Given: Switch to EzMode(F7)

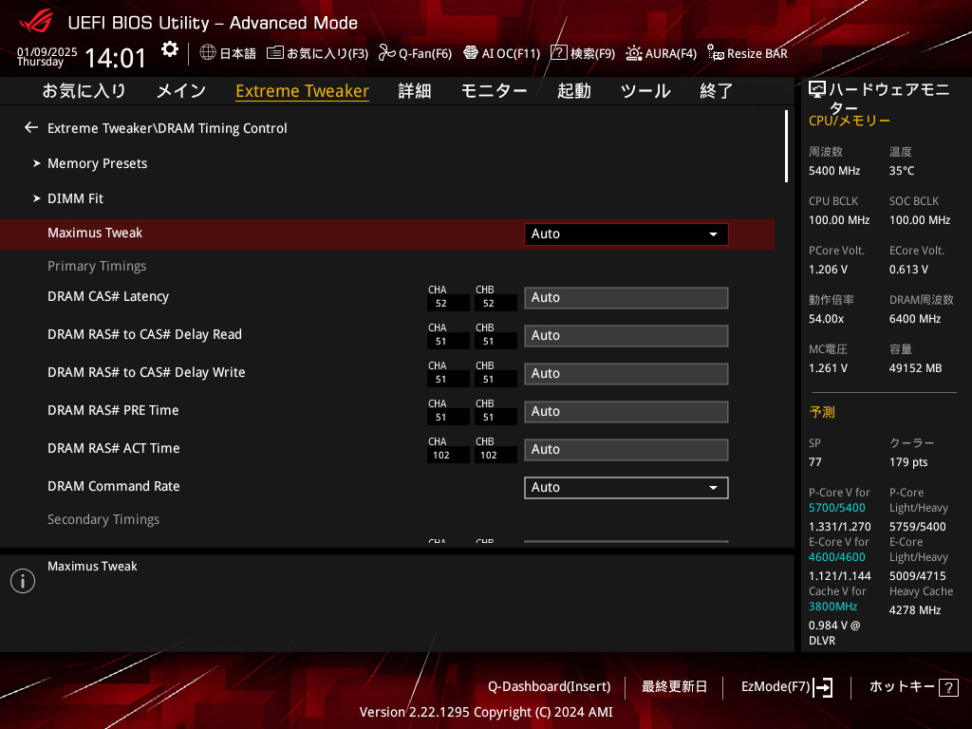Looking at the screenshot, I should (786, 686).
